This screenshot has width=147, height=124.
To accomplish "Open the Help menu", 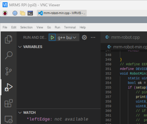I will click(x=83, y=27).
